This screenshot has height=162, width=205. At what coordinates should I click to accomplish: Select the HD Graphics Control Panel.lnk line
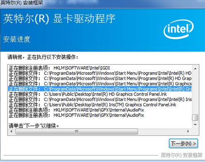click(88, 94)
